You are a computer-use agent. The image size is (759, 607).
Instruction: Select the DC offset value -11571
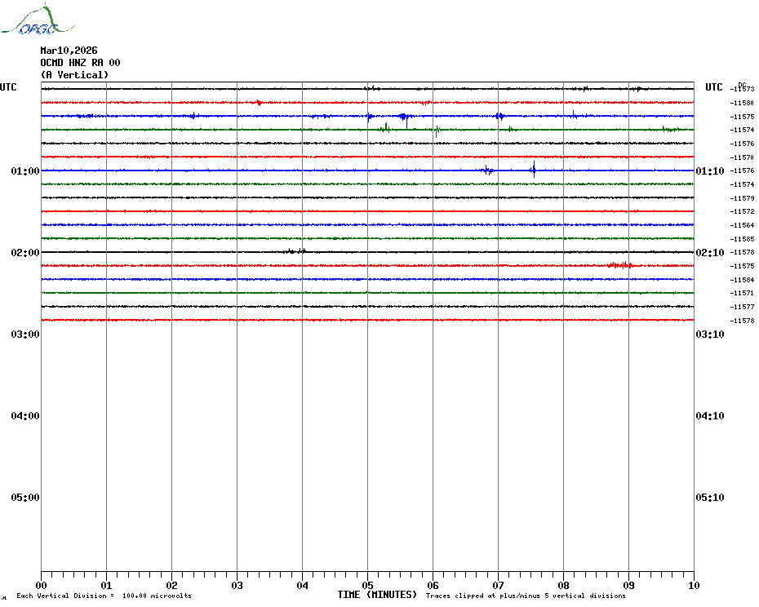point(743,293)
